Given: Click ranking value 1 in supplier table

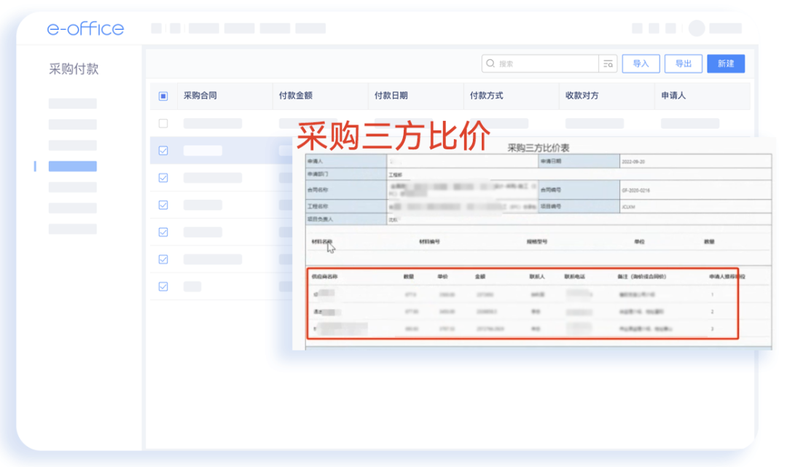Looking at the screenshot, I should tap(712, 294).
